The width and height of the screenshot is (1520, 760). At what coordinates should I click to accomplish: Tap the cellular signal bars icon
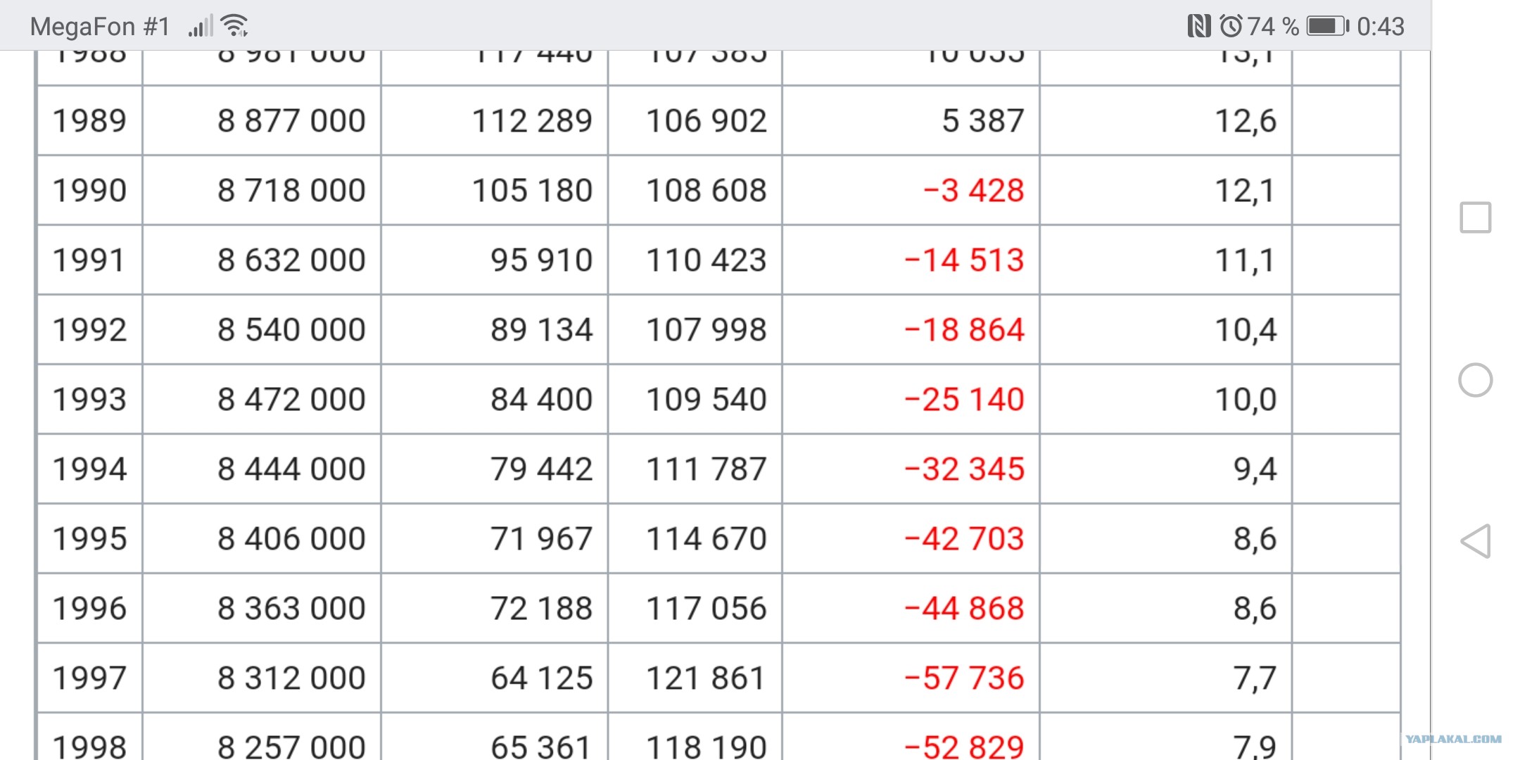click(200, 27)
